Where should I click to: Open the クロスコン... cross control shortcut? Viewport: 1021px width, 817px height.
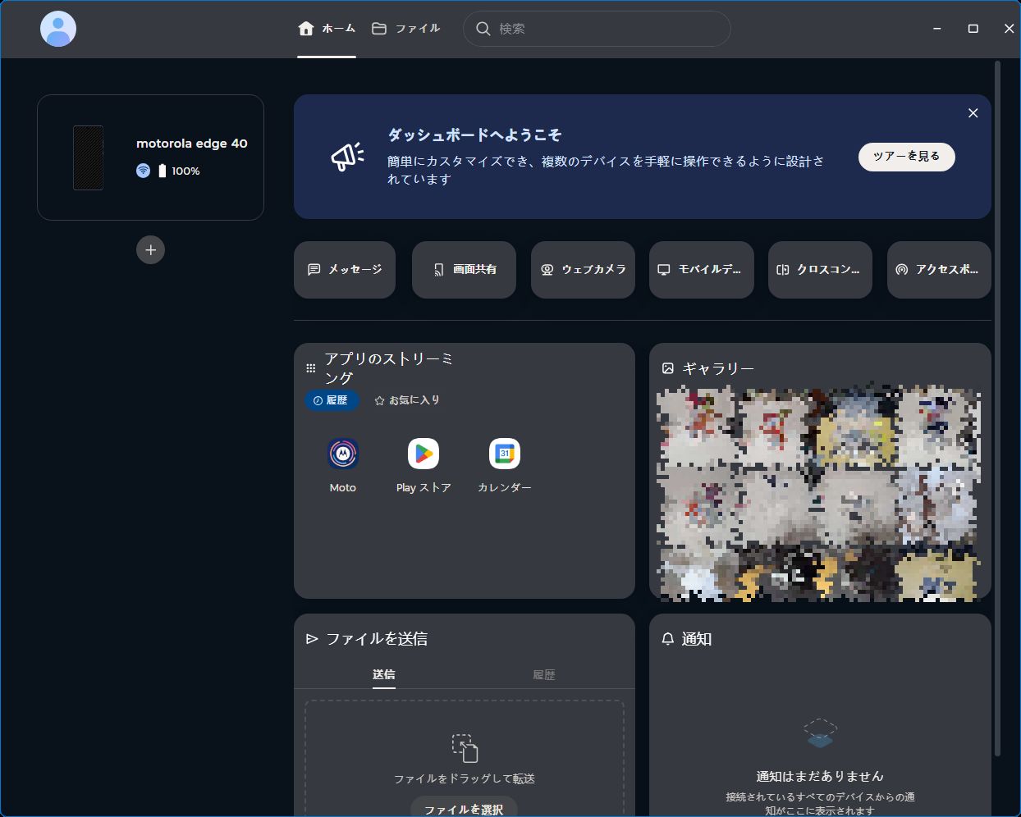820,270
